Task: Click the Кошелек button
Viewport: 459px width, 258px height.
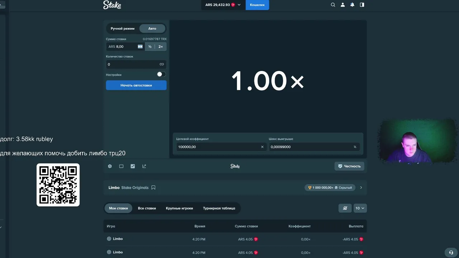Action: click(257, 5)
